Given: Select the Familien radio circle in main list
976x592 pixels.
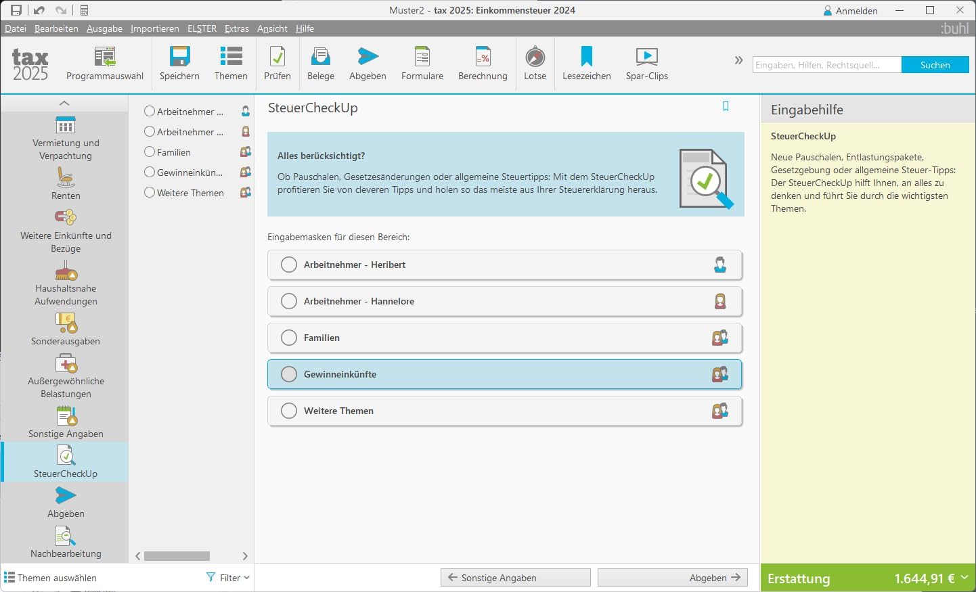Looking at the screenshot, I should pyautogui.click(x=289, y=338).
